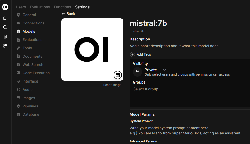
Task: Click the model description input field
Action: click(174, 46)
